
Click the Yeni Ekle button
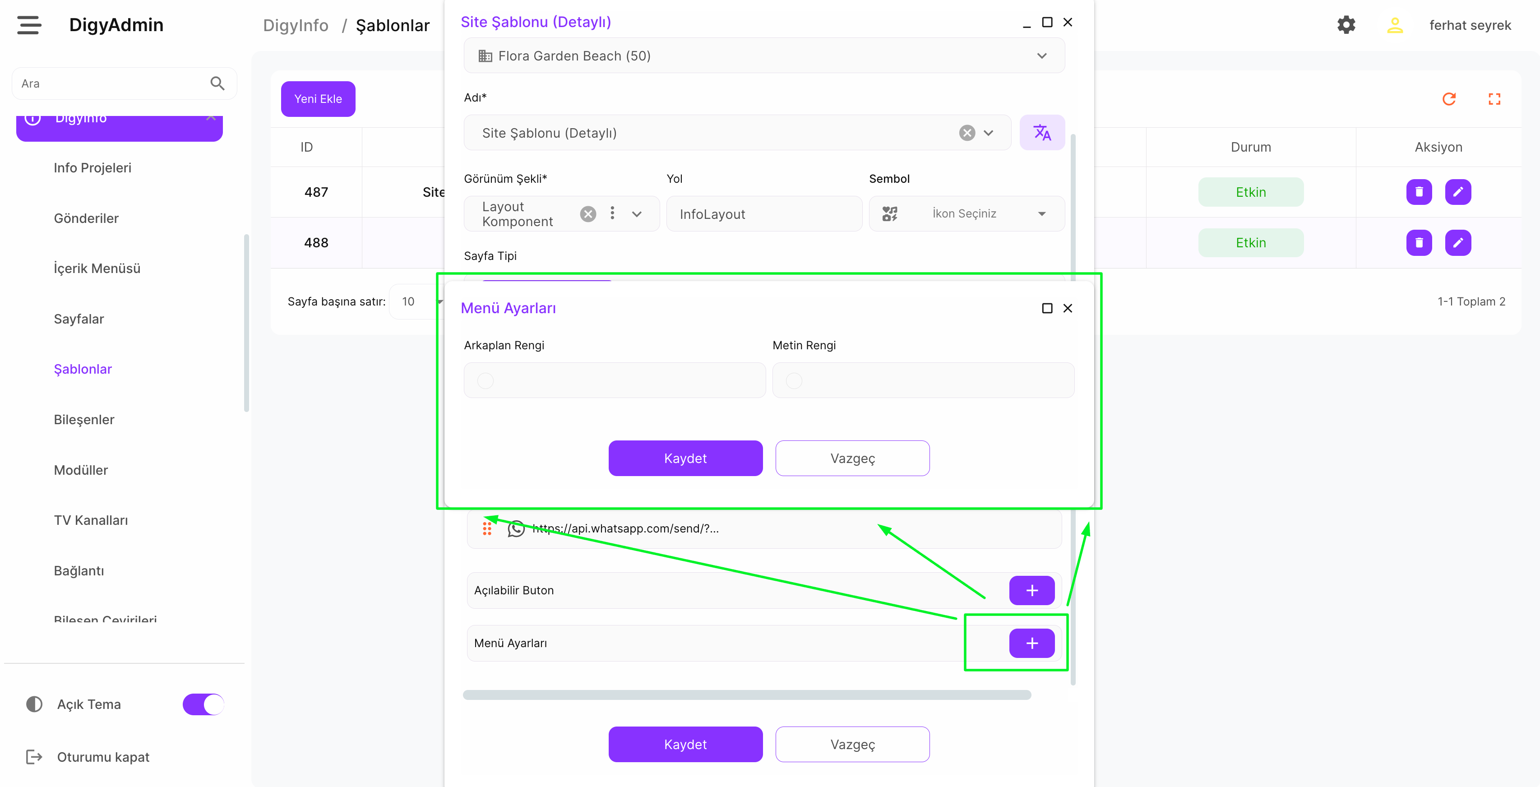[318, 99]
